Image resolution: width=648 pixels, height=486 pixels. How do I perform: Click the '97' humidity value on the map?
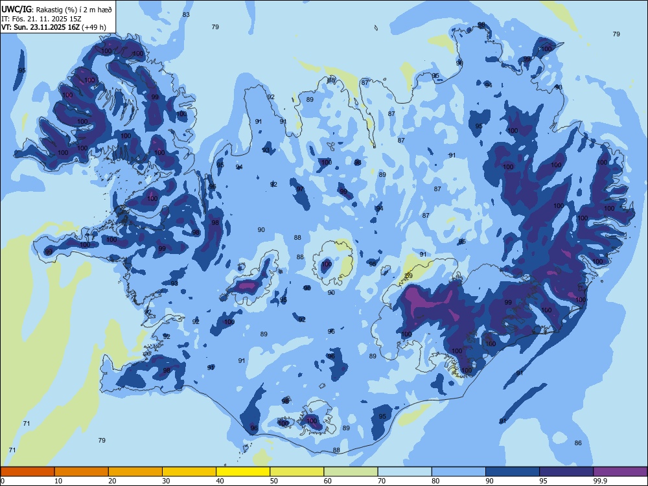300,189
